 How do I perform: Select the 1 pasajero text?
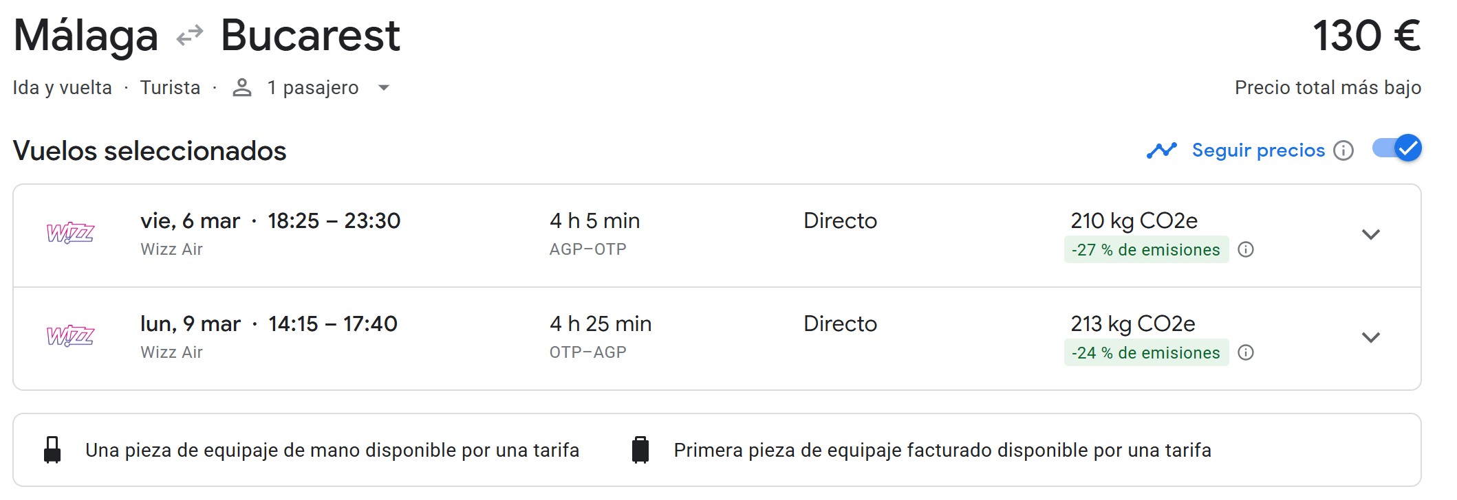click(313, 88)
